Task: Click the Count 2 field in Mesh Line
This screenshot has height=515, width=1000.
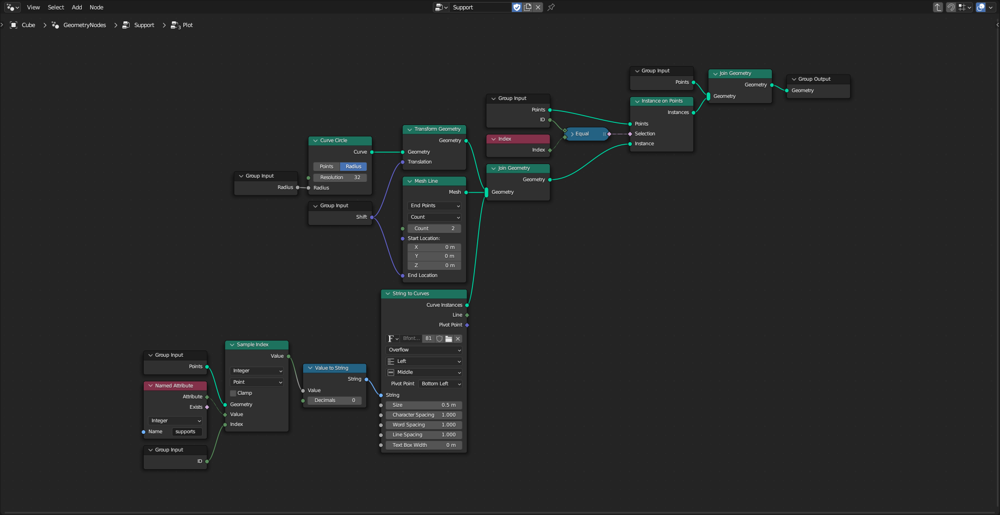Action: 434,229
